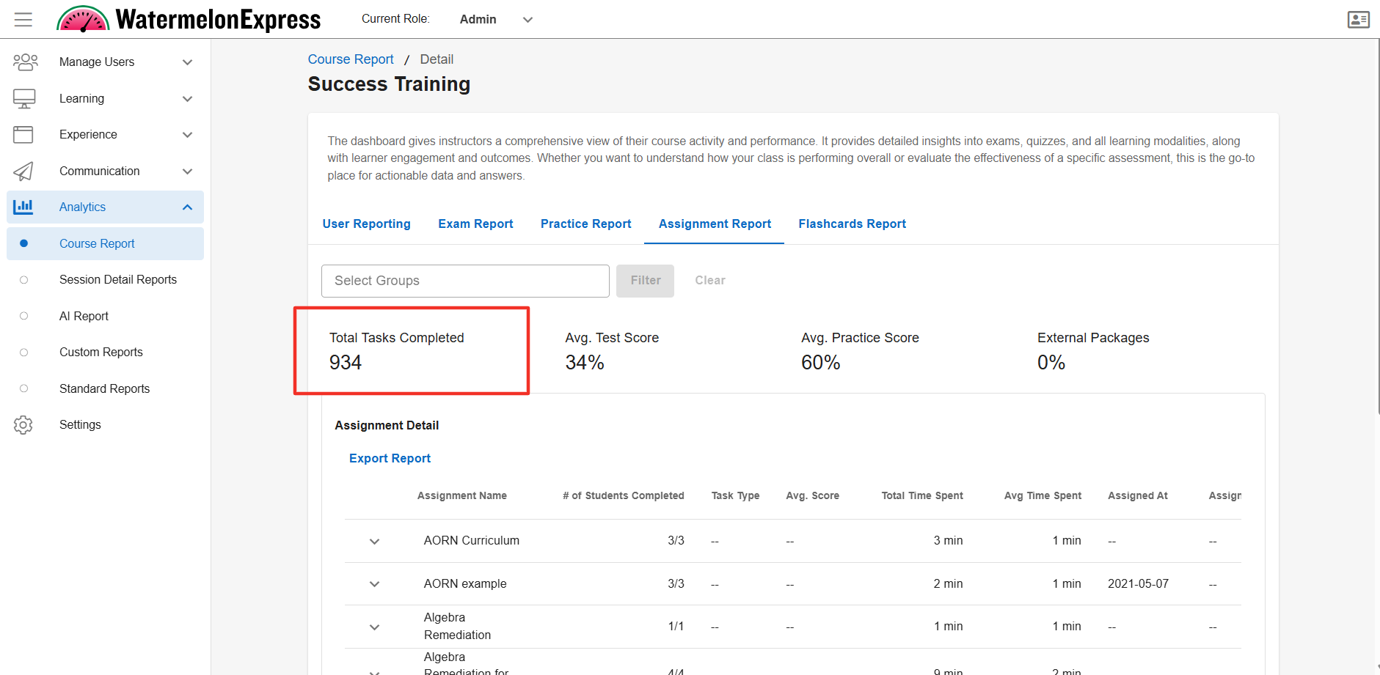Switch to the Flashcards Report tab

pyautogui.click(x=852, y=224)
